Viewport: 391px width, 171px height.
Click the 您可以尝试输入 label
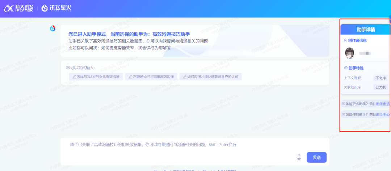tap(81, 67)
